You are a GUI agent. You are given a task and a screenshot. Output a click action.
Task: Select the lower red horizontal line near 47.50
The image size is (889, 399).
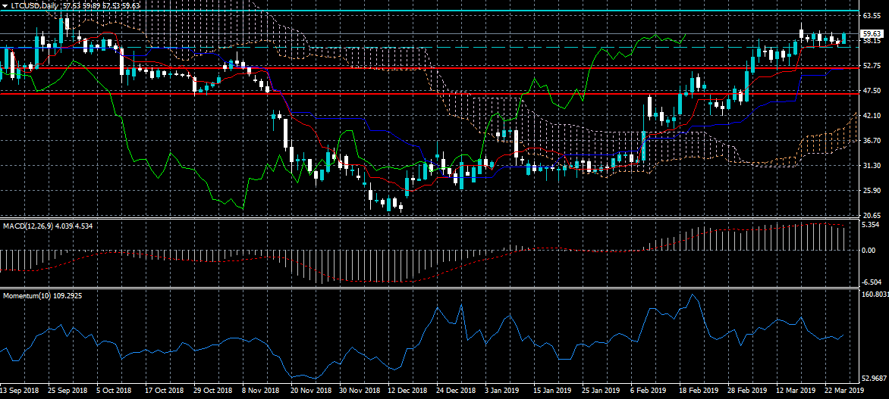(429, 94)
